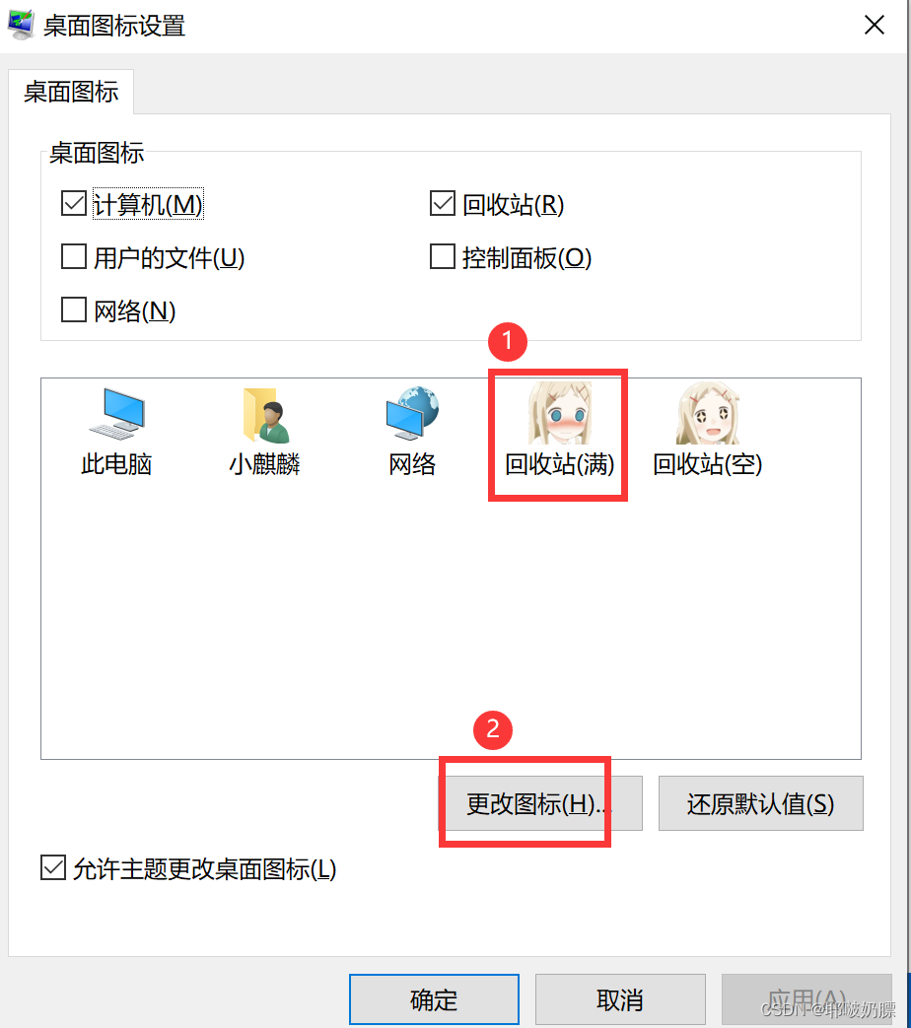Toggle the 计算机(M) checkbox
Viewport: 911px width, 1028px height.
(74, 203)
